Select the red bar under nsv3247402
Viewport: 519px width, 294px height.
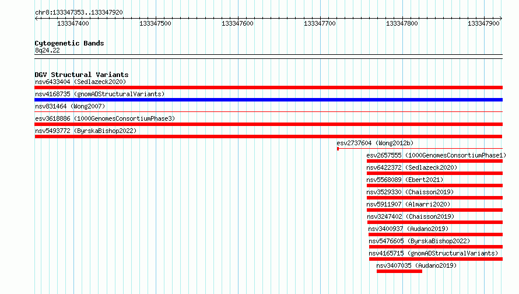point(435,222)
